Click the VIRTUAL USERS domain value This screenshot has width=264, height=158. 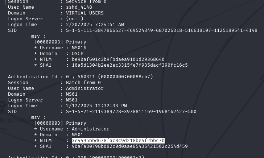[85, 13]
